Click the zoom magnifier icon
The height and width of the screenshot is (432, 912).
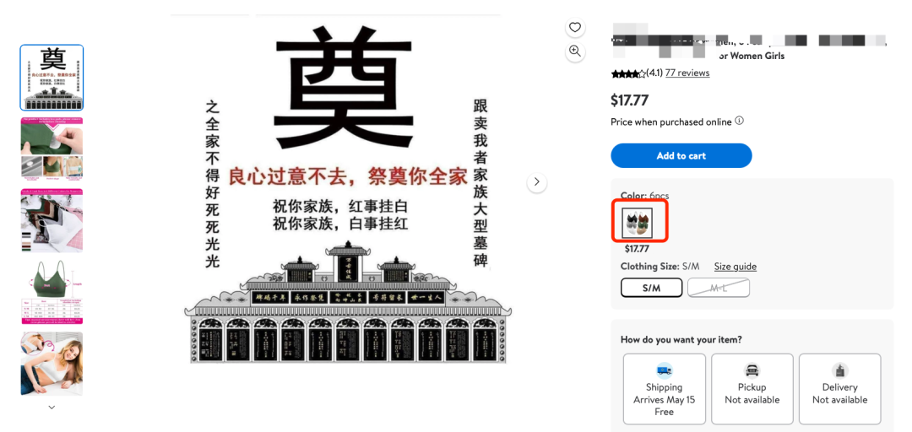click(x=575, y=51)
